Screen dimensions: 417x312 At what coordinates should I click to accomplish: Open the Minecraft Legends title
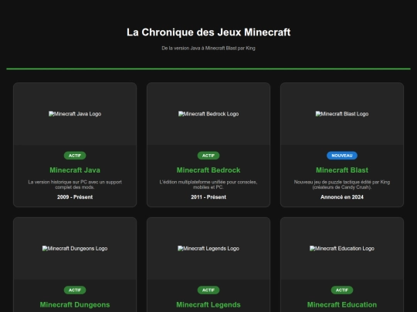point(208,304)
